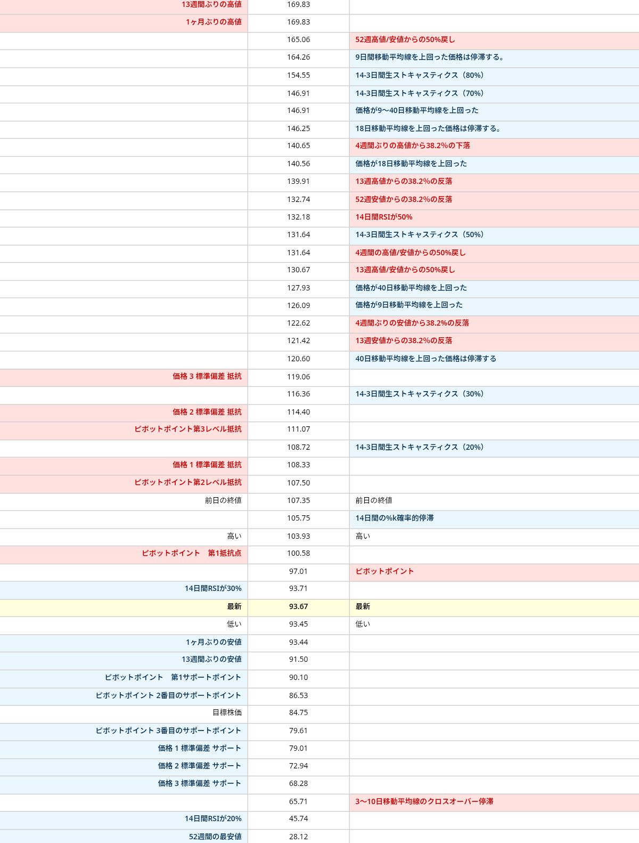Click '52週高値/安値からの50%戻し' text
This screenshot has width=639, height=843.
pyautogui.click(x=405, y=39)
